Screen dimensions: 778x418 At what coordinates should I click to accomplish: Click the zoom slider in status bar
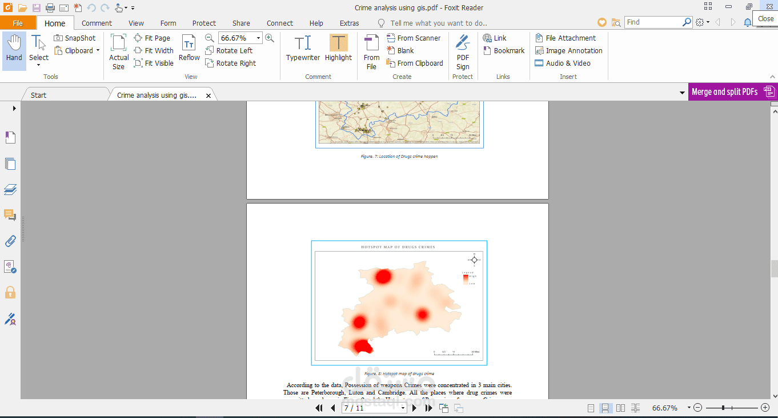coord(723,408)
